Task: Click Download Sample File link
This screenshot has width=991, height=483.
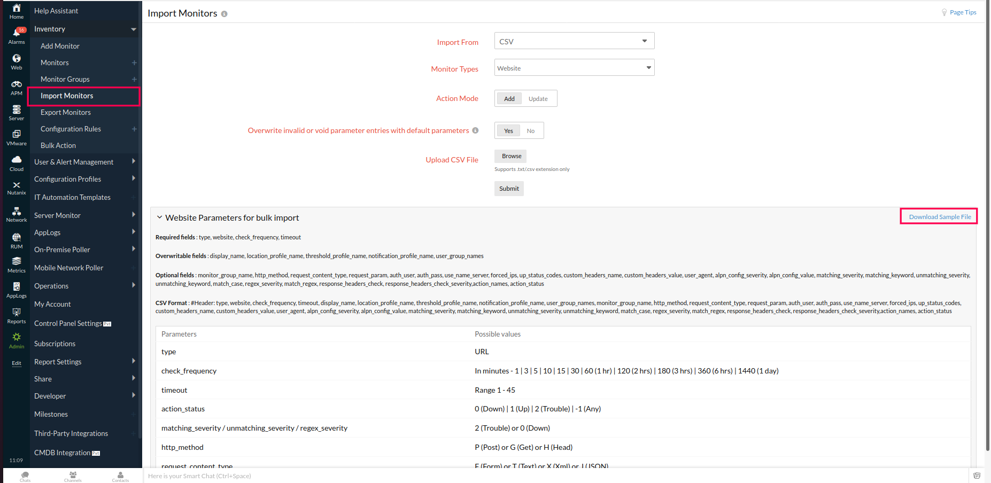Action: pos(939,216)
